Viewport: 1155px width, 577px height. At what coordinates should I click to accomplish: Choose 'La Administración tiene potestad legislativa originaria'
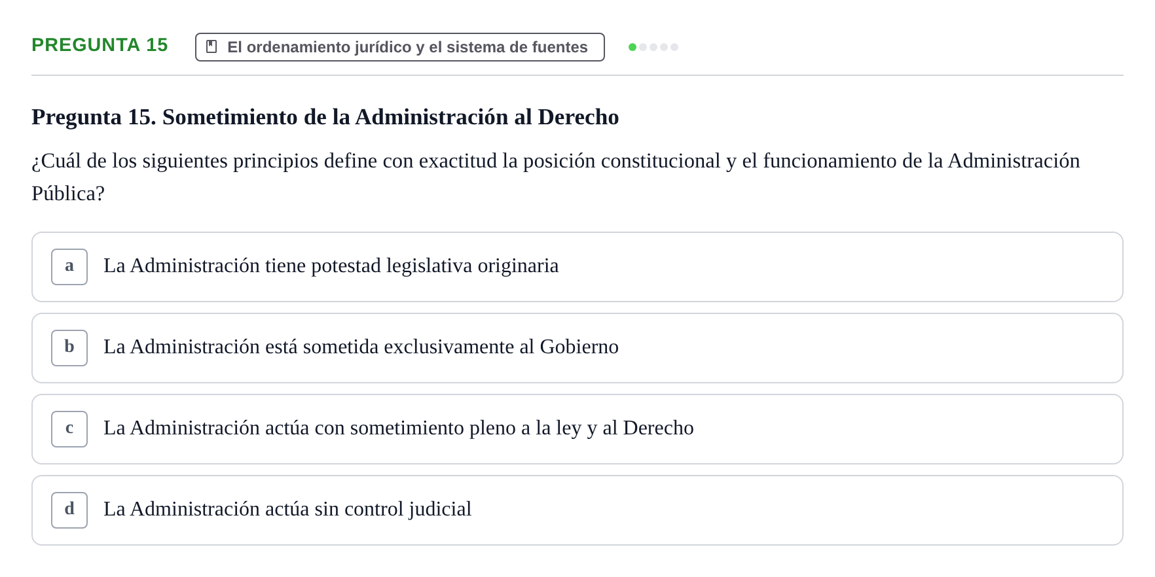tap(577, 266)
